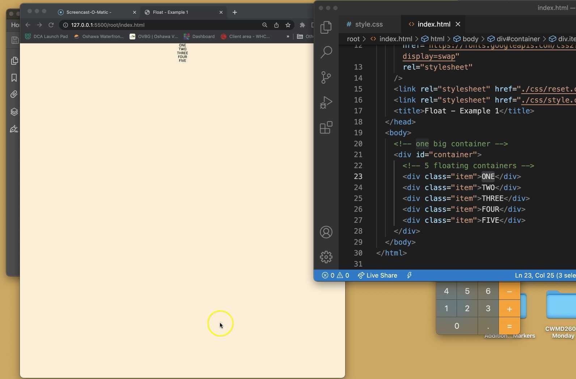Show hidden bookmarks via the chevron

(288, 37)
